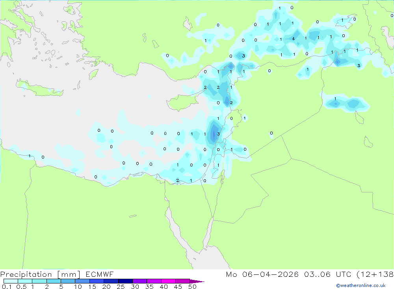Viewport: 394px width, 289px height.
Task: Click the legend label '0.1'
Action: point(7,287)
